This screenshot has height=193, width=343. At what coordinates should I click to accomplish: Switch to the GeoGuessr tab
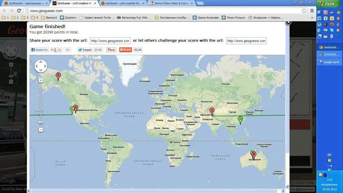[x=74, y=3]
